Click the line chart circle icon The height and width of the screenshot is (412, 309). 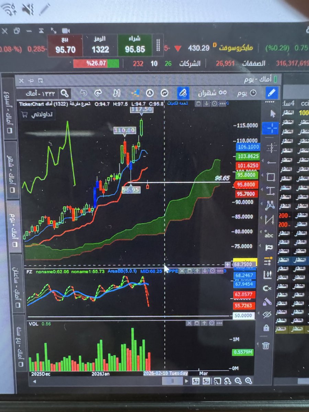pos(165,93)
